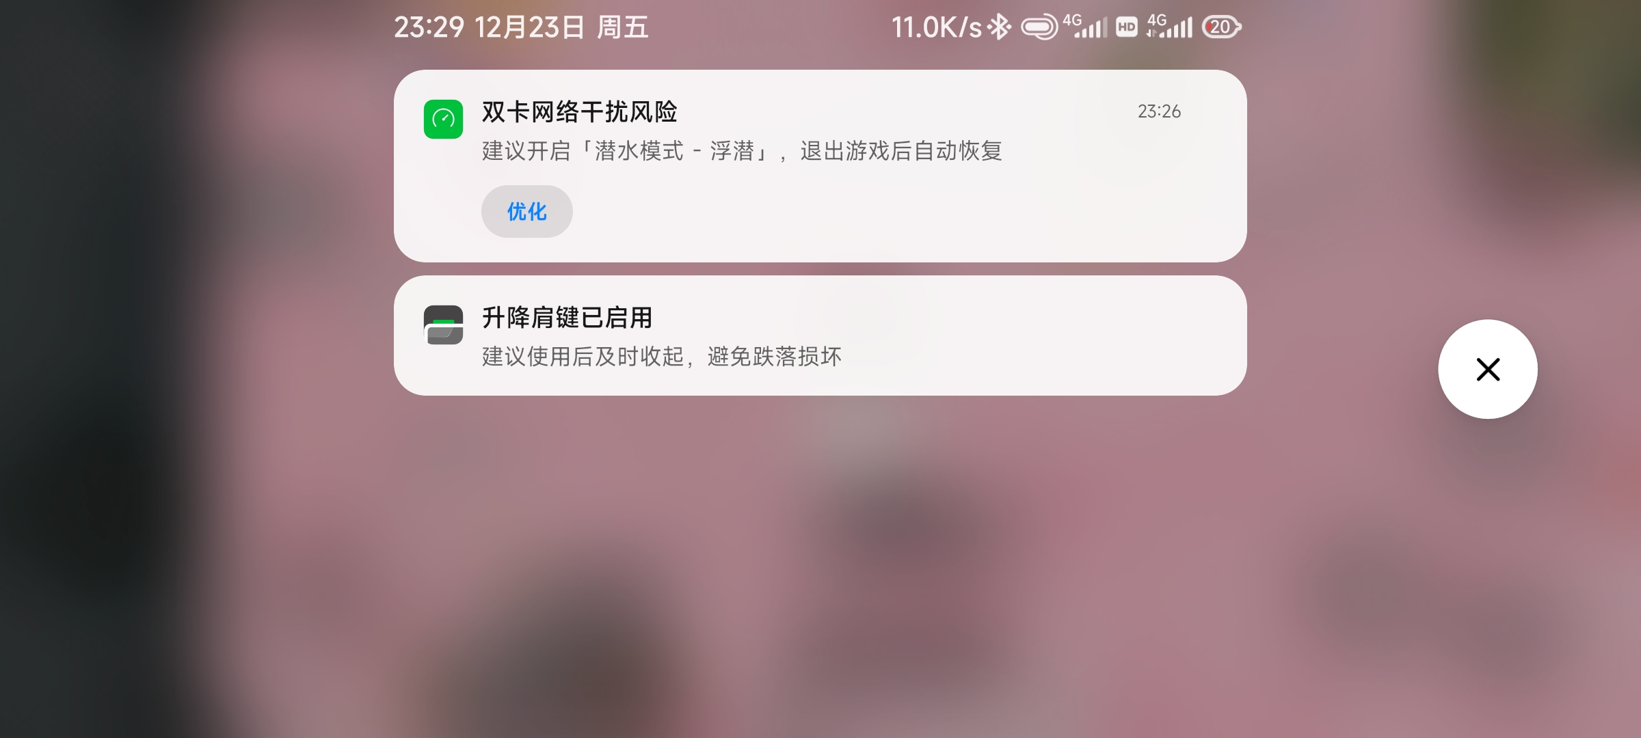Tap the 建议开启潜水模式 message text
Image resolution: width=1641 pixels, height=738 pixels.
(742, 151)
